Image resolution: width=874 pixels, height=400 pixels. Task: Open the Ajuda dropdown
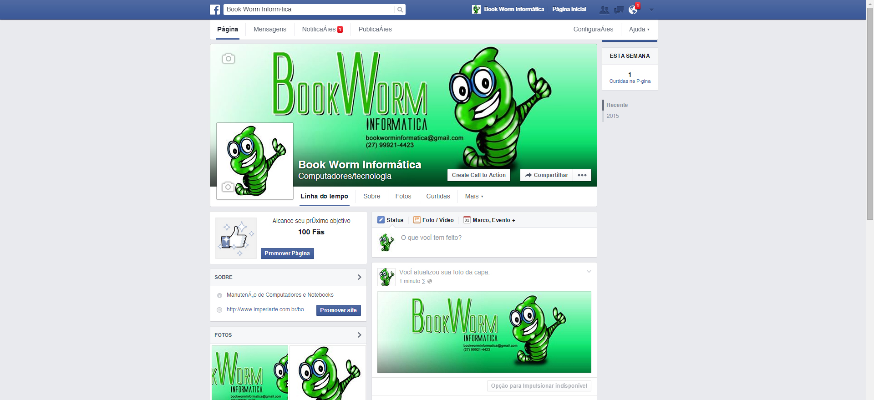[639, 29]
